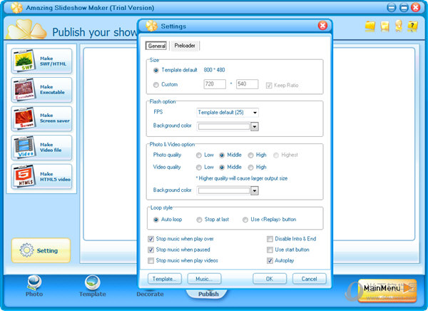Click the Music... button
This screenshot has height=311, width=428.
pos(204,279)
